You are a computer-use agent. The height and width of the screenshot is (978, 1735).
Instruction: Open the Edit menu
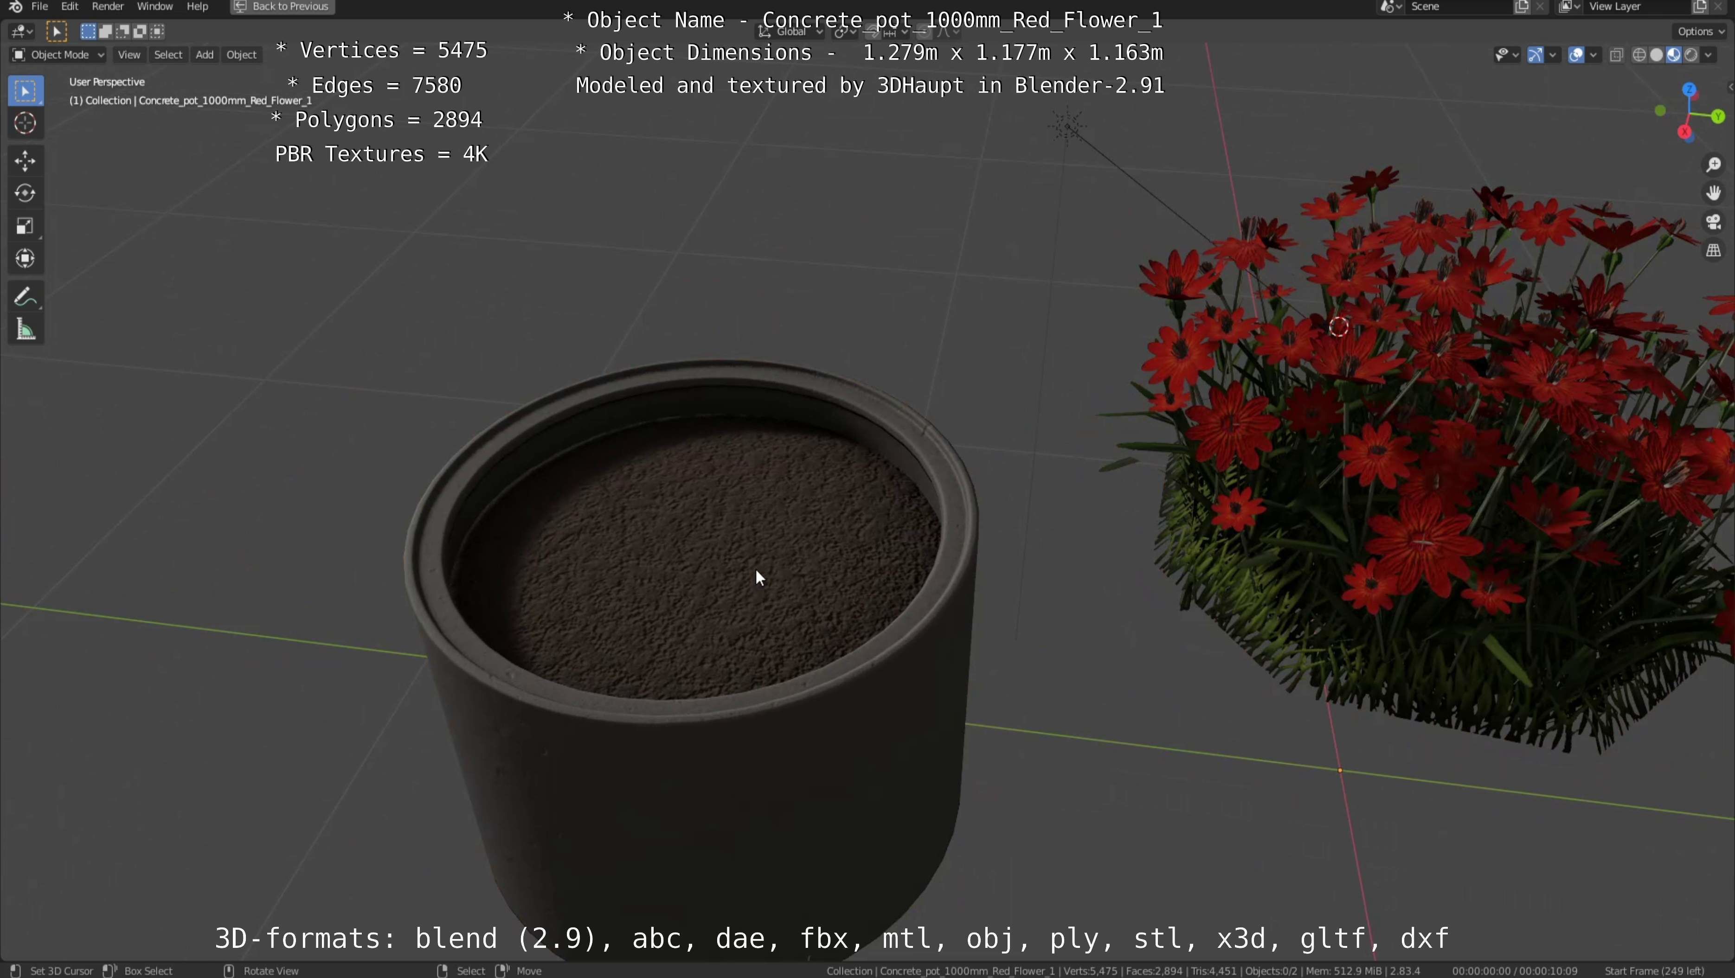pos(70,7)
